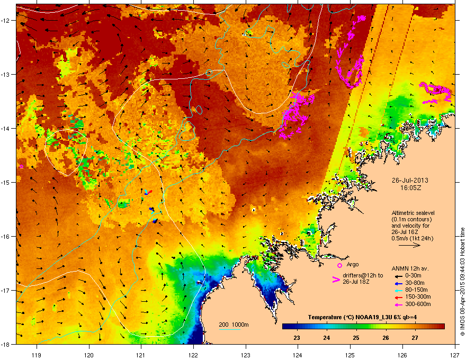This screenshot has width=466, height=360.
Task: Click the latitude axis label "-12"
Action: 6,21
